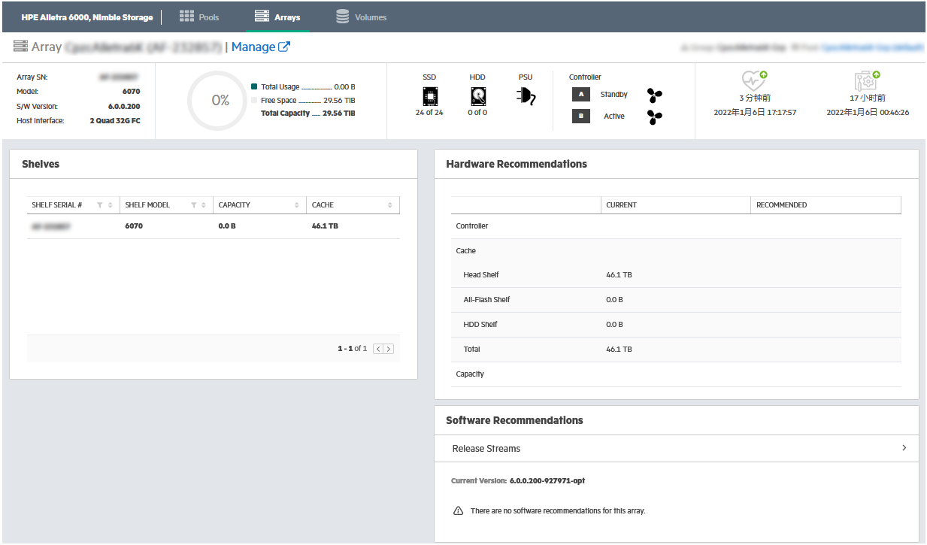This screenshot has height=545, width=927.
Task: Select shelf row model 6070
Action: (x=134, y=226)
